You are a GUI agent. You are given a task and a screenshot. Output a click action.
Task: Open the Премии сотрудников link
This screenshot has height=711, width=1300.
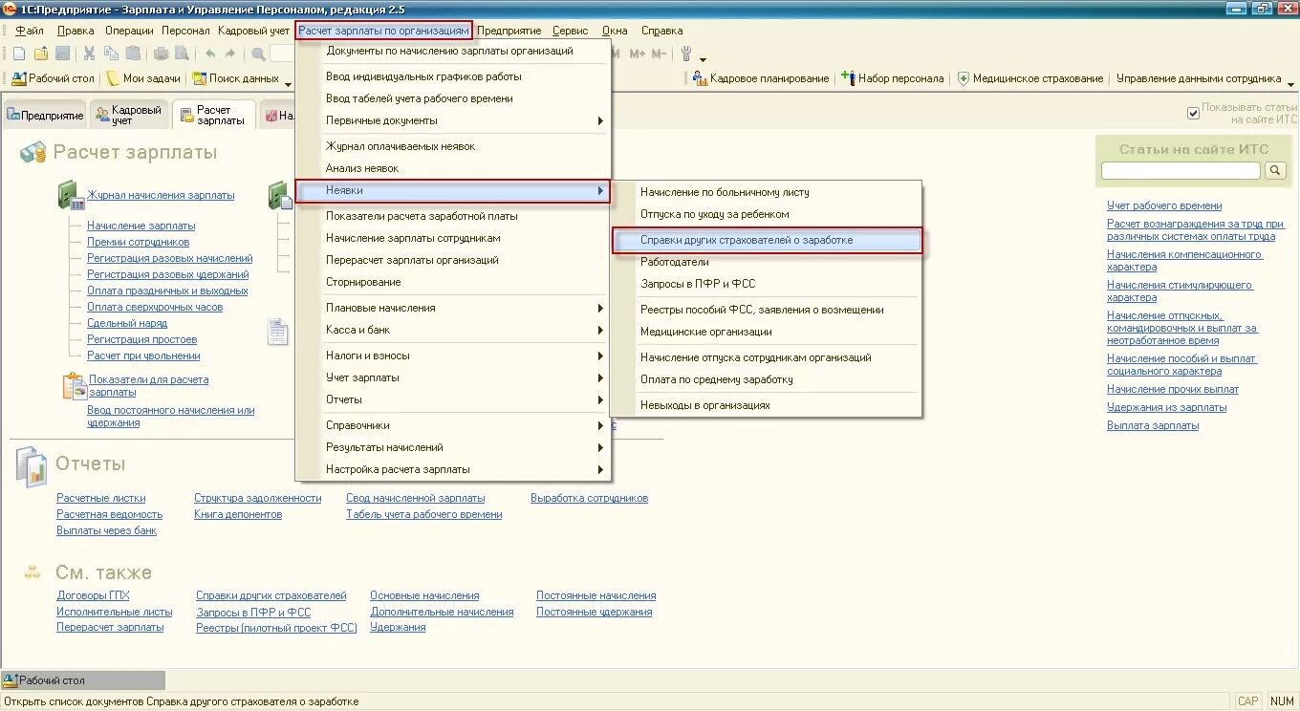(138, 242)
